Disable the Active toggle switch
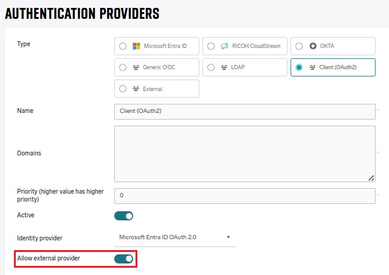The width and height of the screenshot is (389, 275). pyautogui.click(x=123, y=216)
